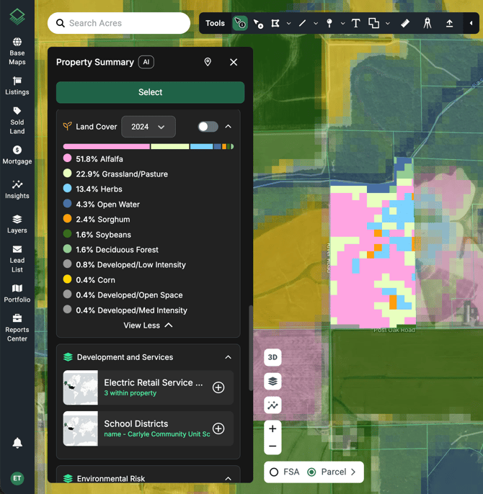Select the Parcel radio option
Viewport: 483px width, 494px height.
[311, 472]
